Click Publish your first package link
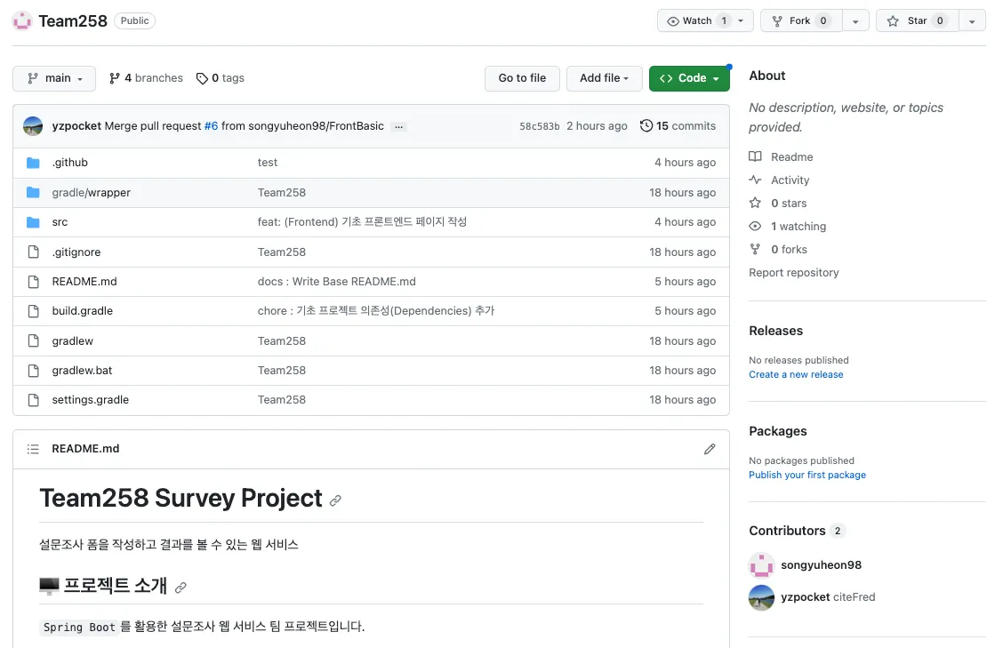Viewport: 1003px width, 648px height. [807, 475]
